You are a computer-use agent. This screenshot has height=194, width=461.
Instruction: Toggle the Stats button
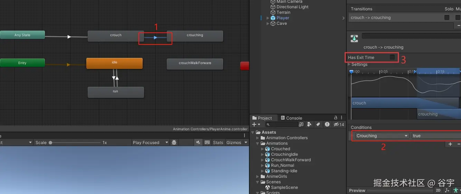(x=218, y=143)
